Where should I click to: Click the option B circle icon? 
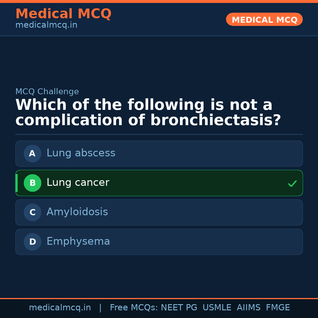(32, 183)
